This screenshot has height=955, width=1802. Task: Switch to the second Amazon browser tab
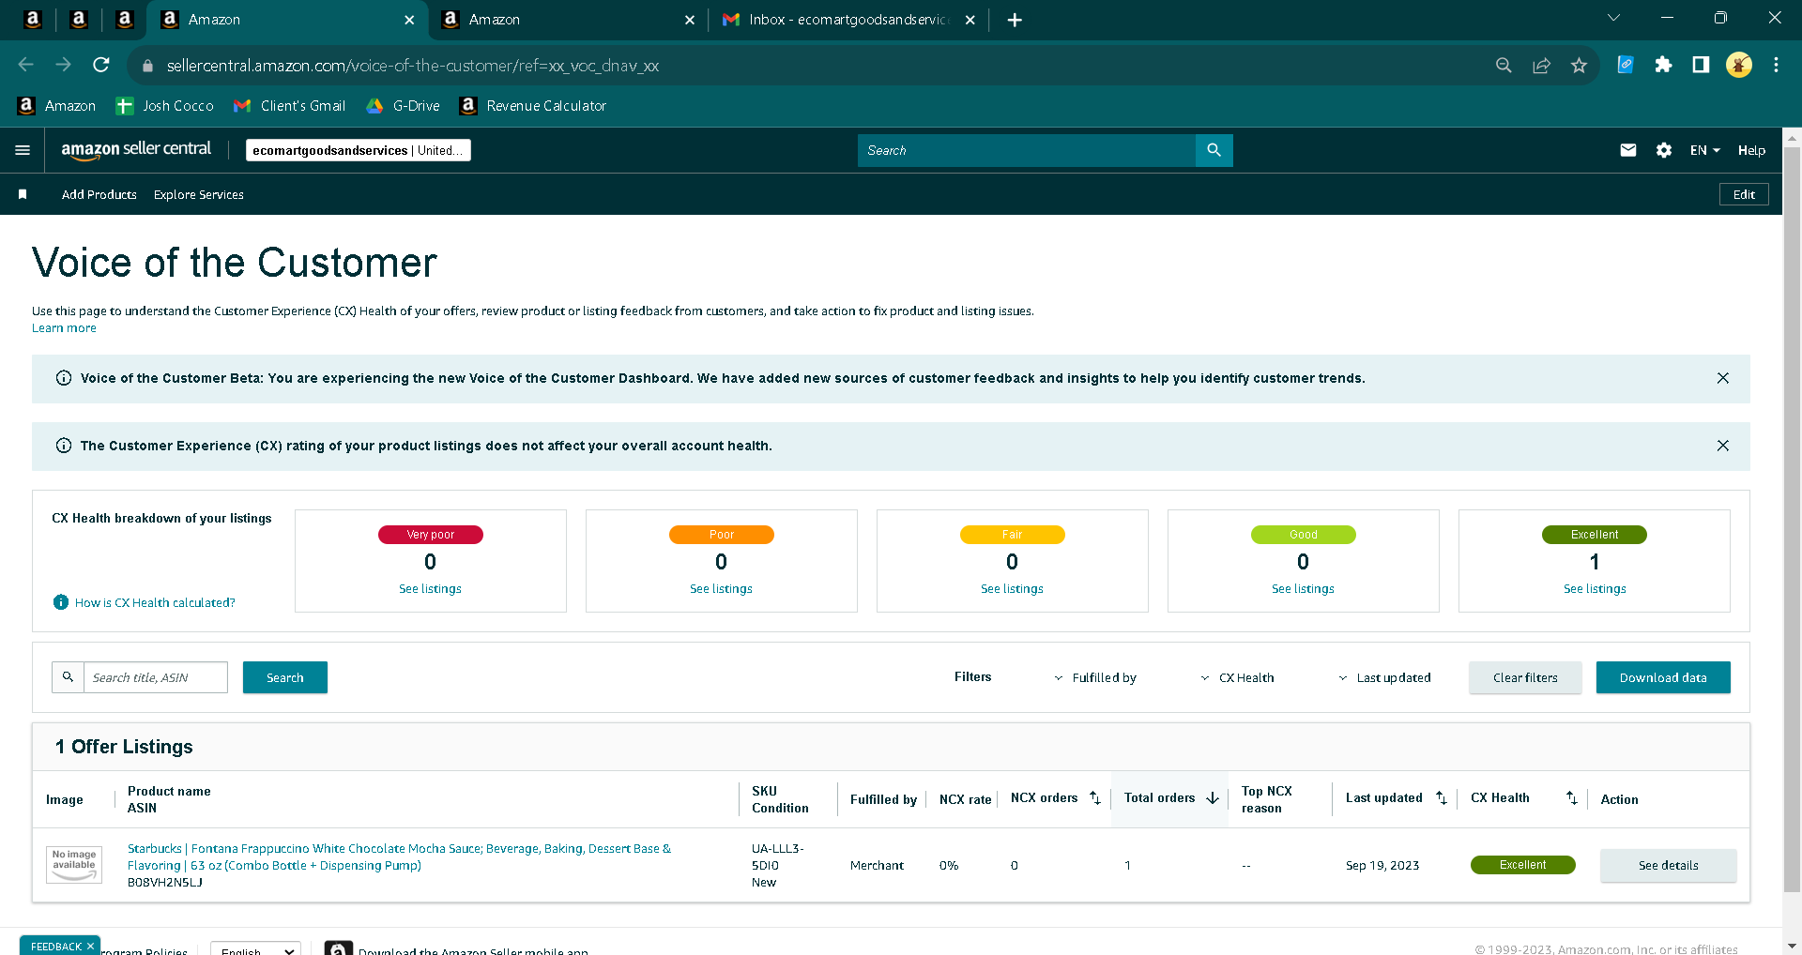(x=569, y=20)
